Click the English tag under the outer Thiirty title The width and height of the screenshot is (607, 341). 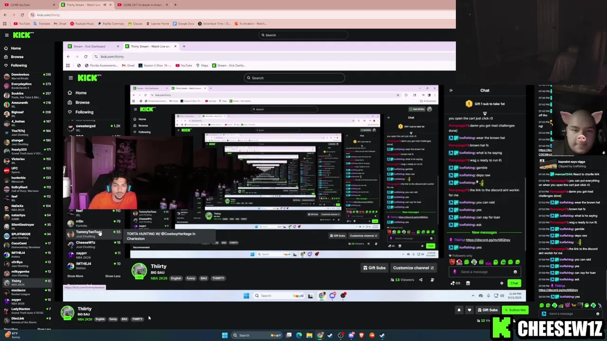pyautogui.click(x=100, y=319)
